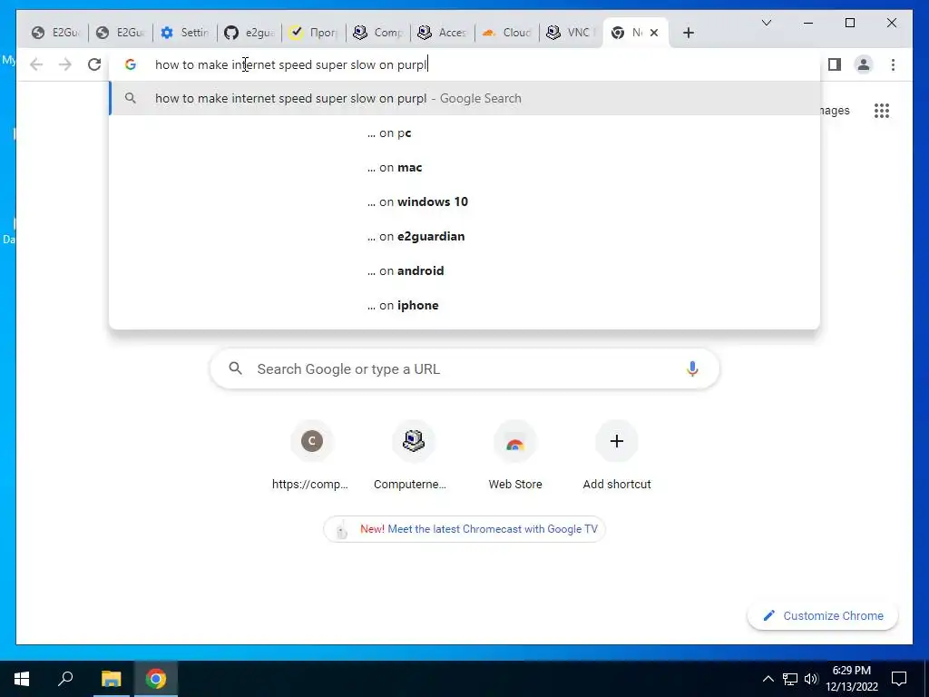
Task: Switch to the first E2Gu tab
Action: point(55,33)
